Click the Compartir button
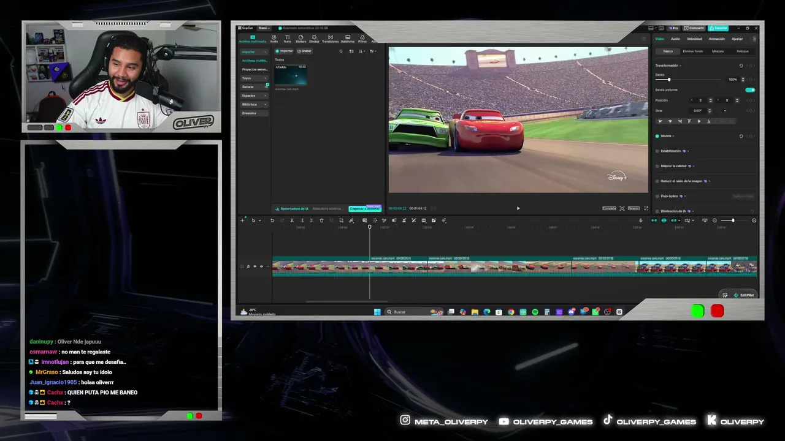This screenshot has width=785, height=441. tap(695, 28)
